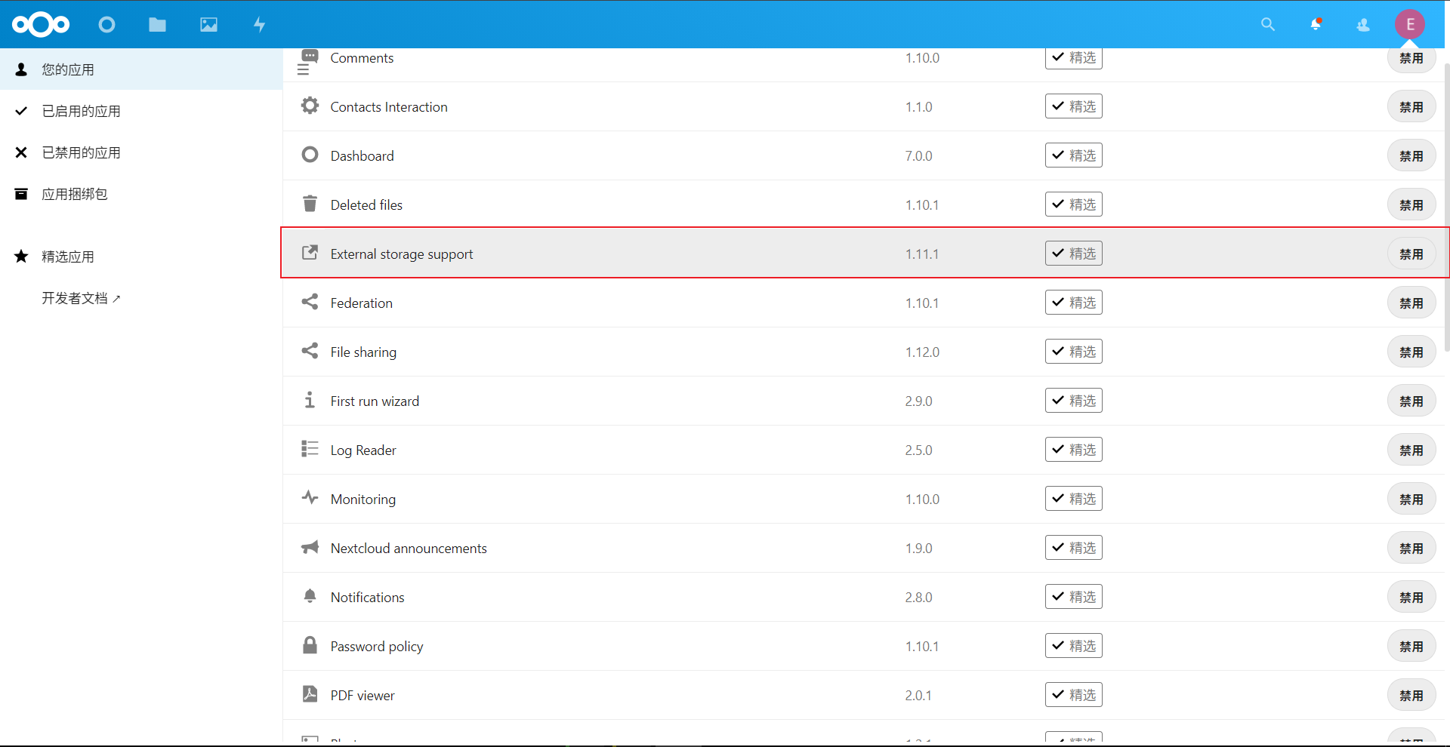Image resolution: width=1450 pixels, height=747 pixels.
Task: Click the File sharing share icon
Action: tap(310, 351)
